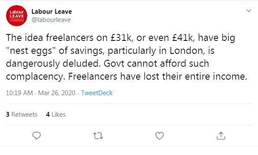The image size is (258, 155).
Task: Open the share tweet upload icon
Action: [221, 136]
